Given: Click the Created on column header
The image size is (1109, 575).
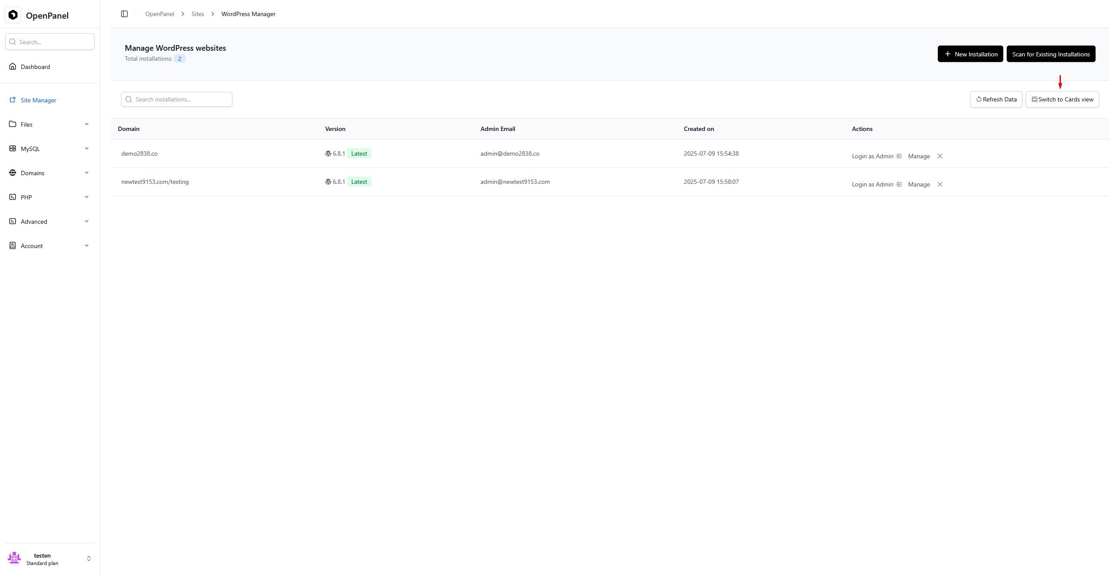Looking at the screenshot, I should pyautogui.click(x=699, y=129).
